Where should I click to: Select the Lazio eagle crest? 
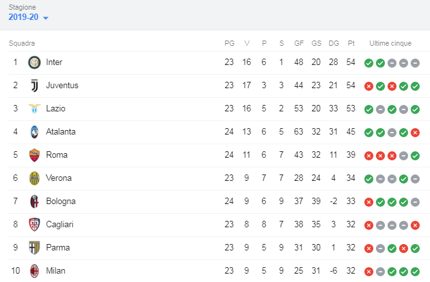pyautogui.click(x=34, y=109)
